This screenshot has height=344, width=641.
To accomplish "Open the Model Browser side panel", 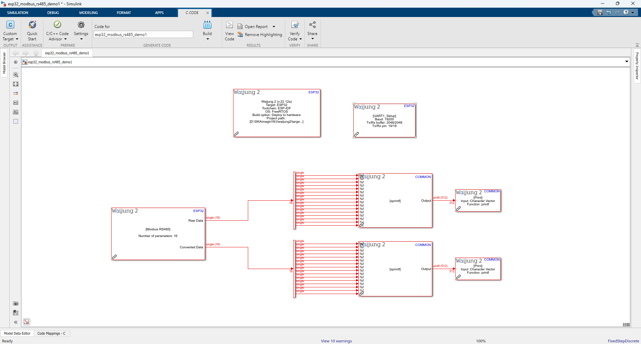I will pos(4,63).
